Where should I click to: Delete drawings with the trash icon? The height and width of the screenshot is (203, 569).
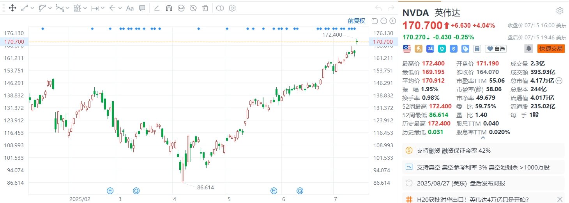click(205, 8)
